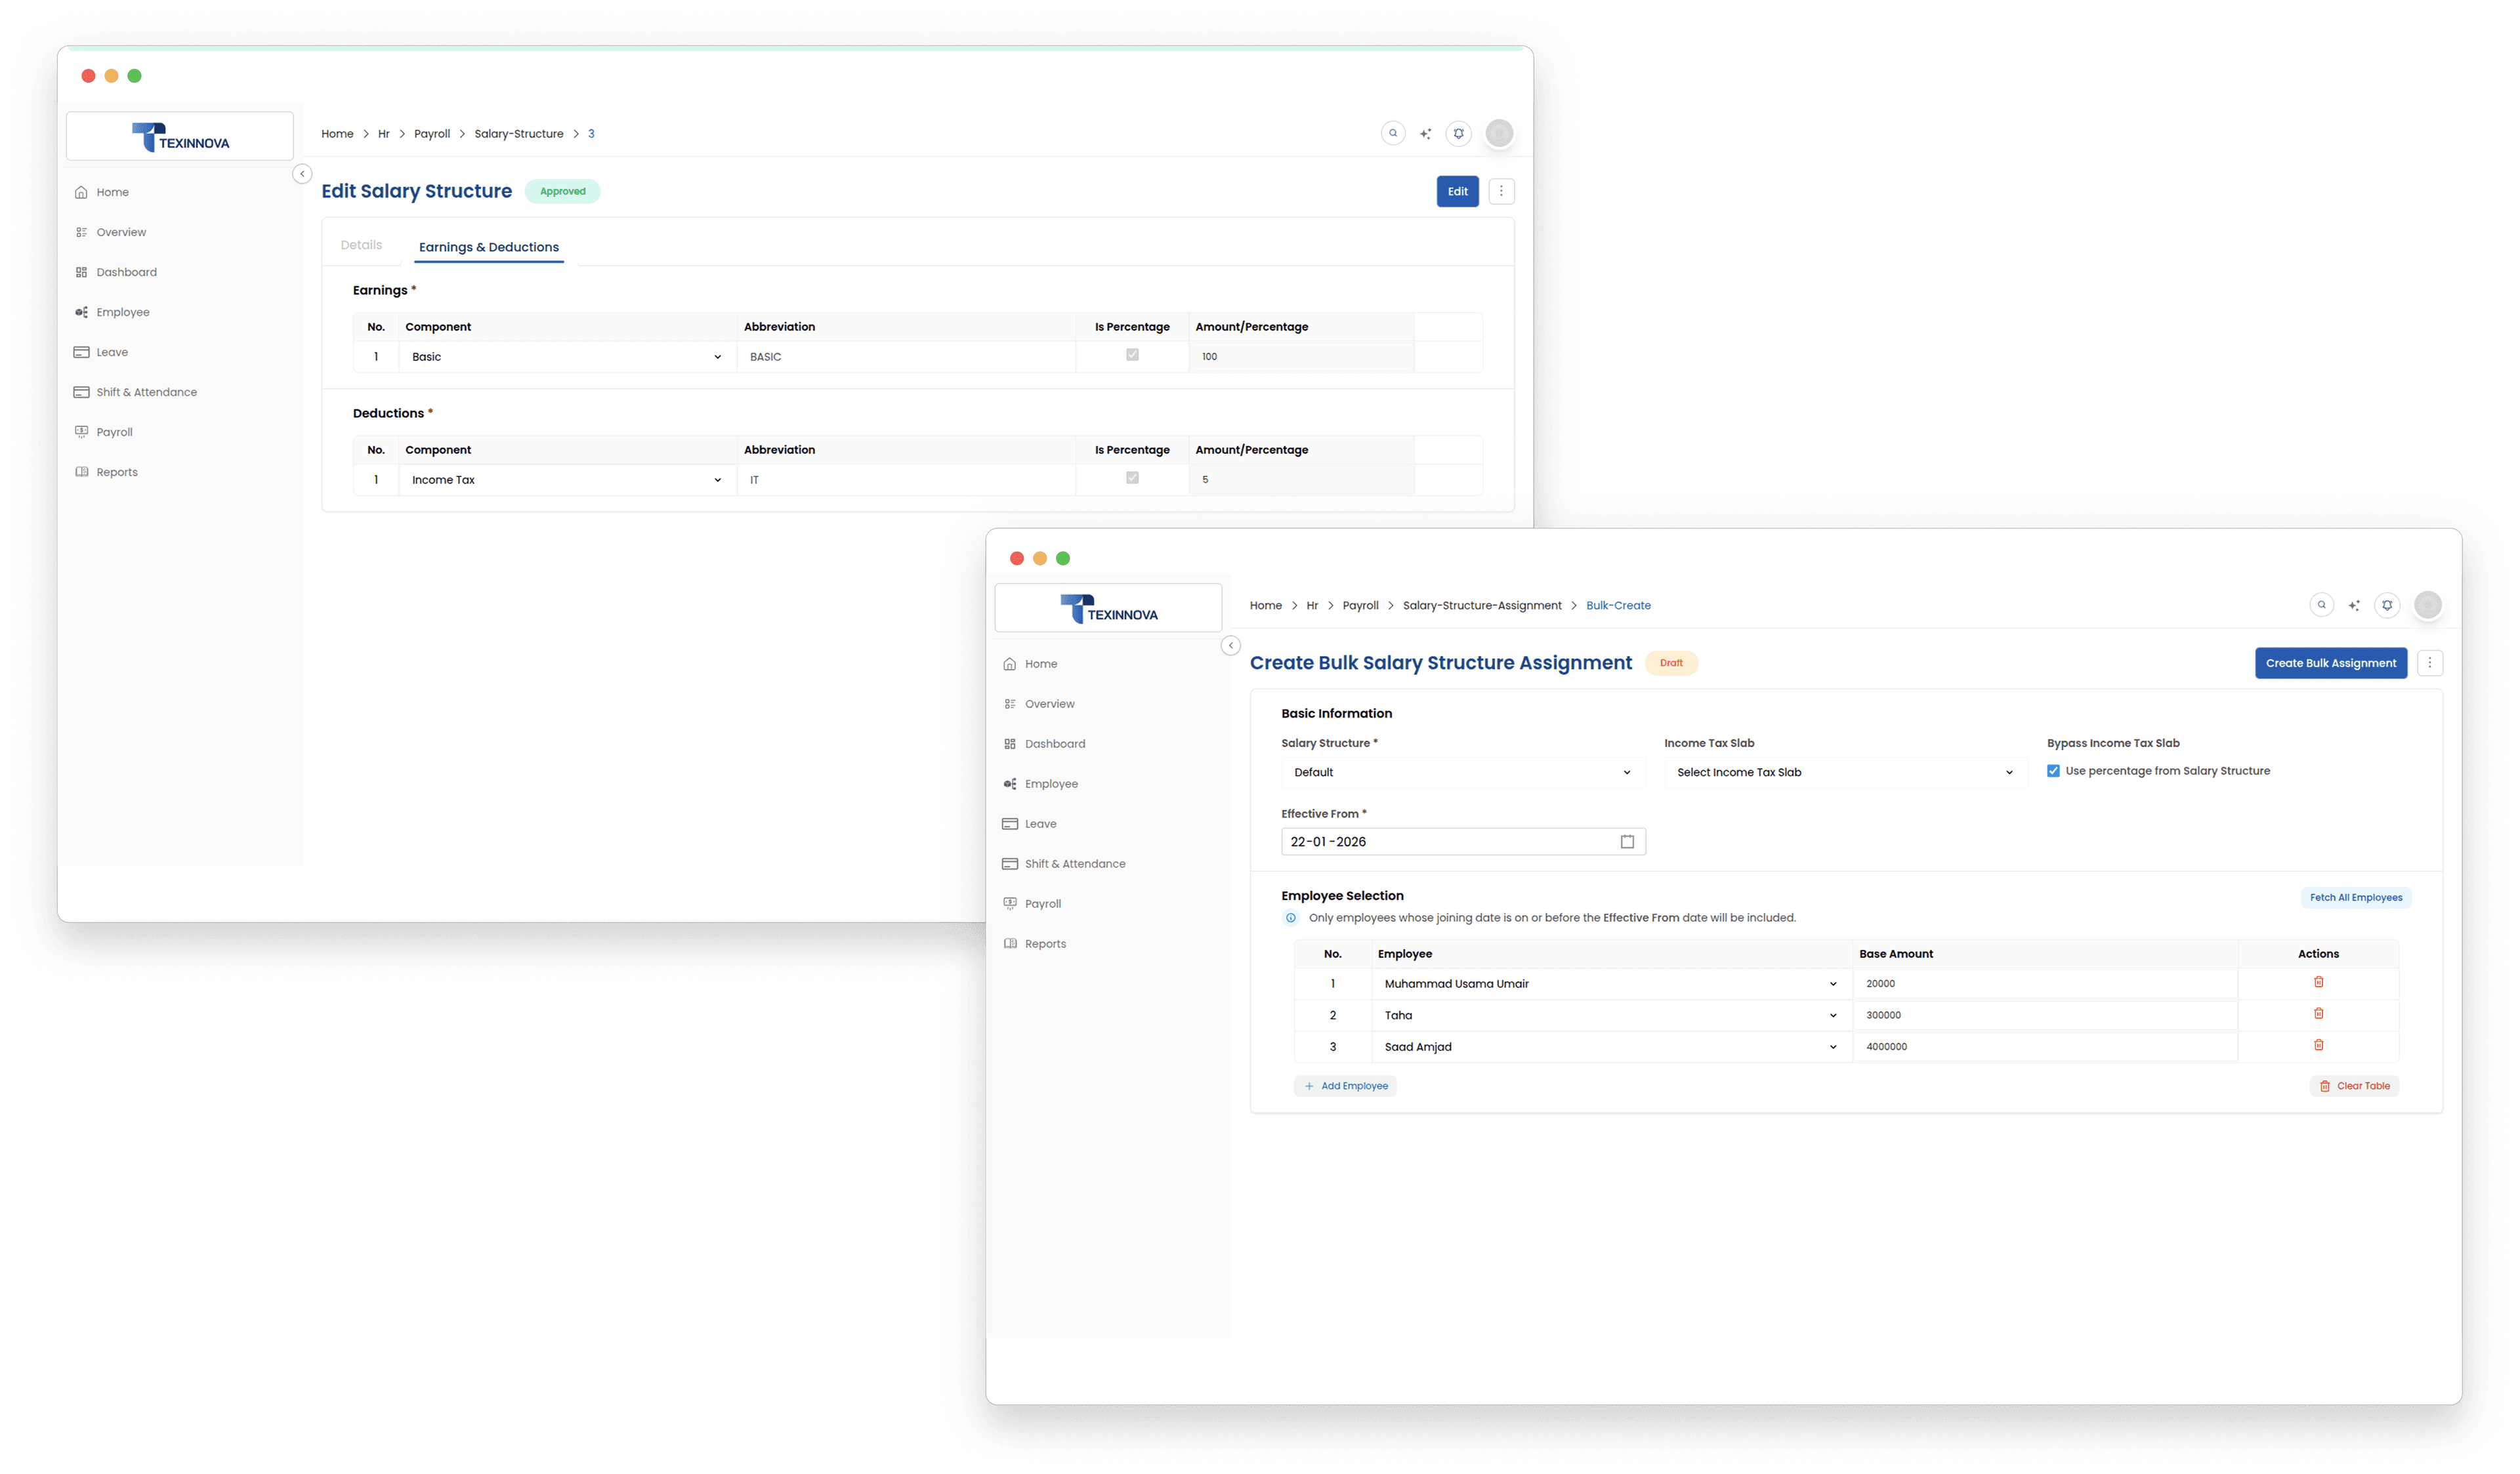Open the Muhammad Usama Umair employee dropdown
This screenshot has height=1474, width=2520.
tap(1610, 983)
